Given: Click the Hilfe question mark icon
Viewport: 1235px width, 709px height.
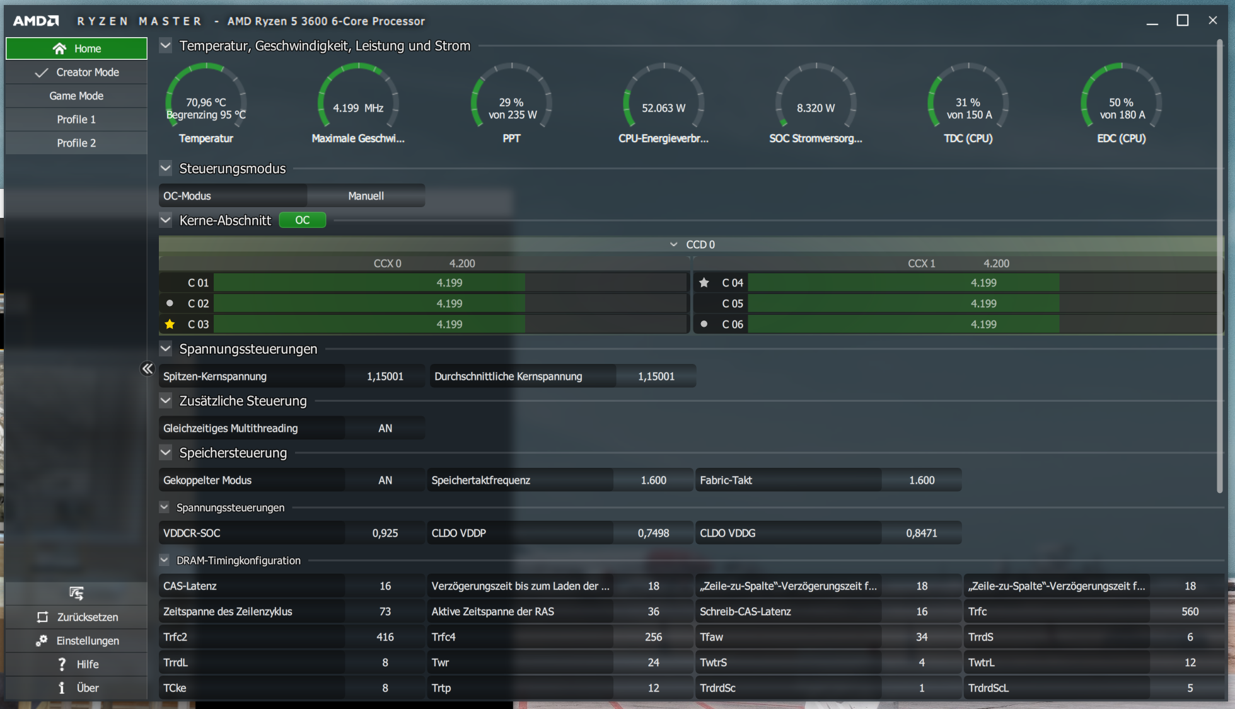Looking at the screenshot, I should pos(62,664).
